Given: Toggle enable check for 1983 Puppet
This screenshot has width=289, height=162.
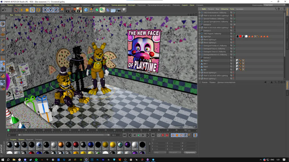Looking at the screenshot, I should [x=235, y=34].
